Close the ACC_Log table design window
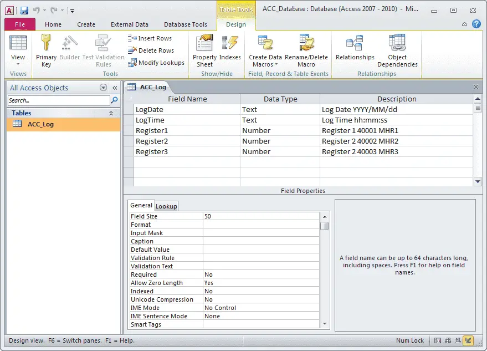The width and height of the screenshot is (487, 351). point(476,87)
